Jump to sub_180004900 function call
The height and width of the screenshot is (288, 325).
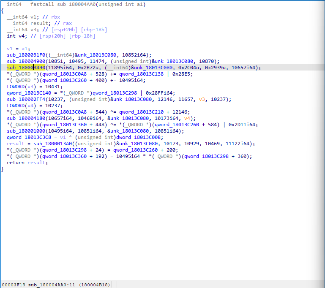click(26, 61)
